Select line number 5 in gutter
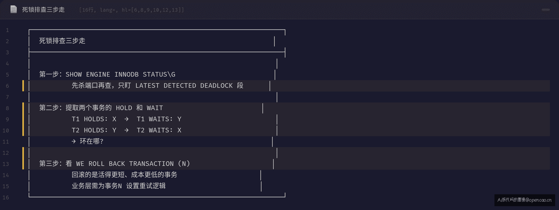Screen dimensions: 559x210 [x=7, y=75]
